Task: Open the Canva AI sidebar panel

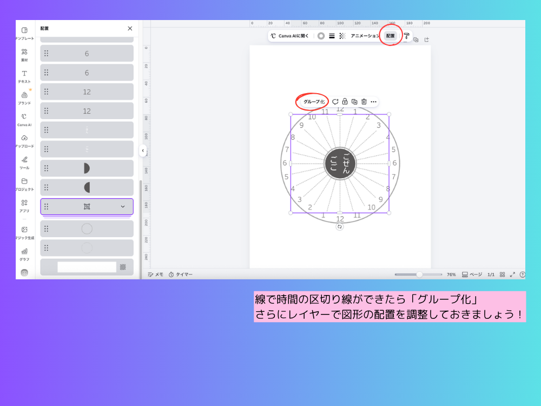Action: tap(24, 120)
